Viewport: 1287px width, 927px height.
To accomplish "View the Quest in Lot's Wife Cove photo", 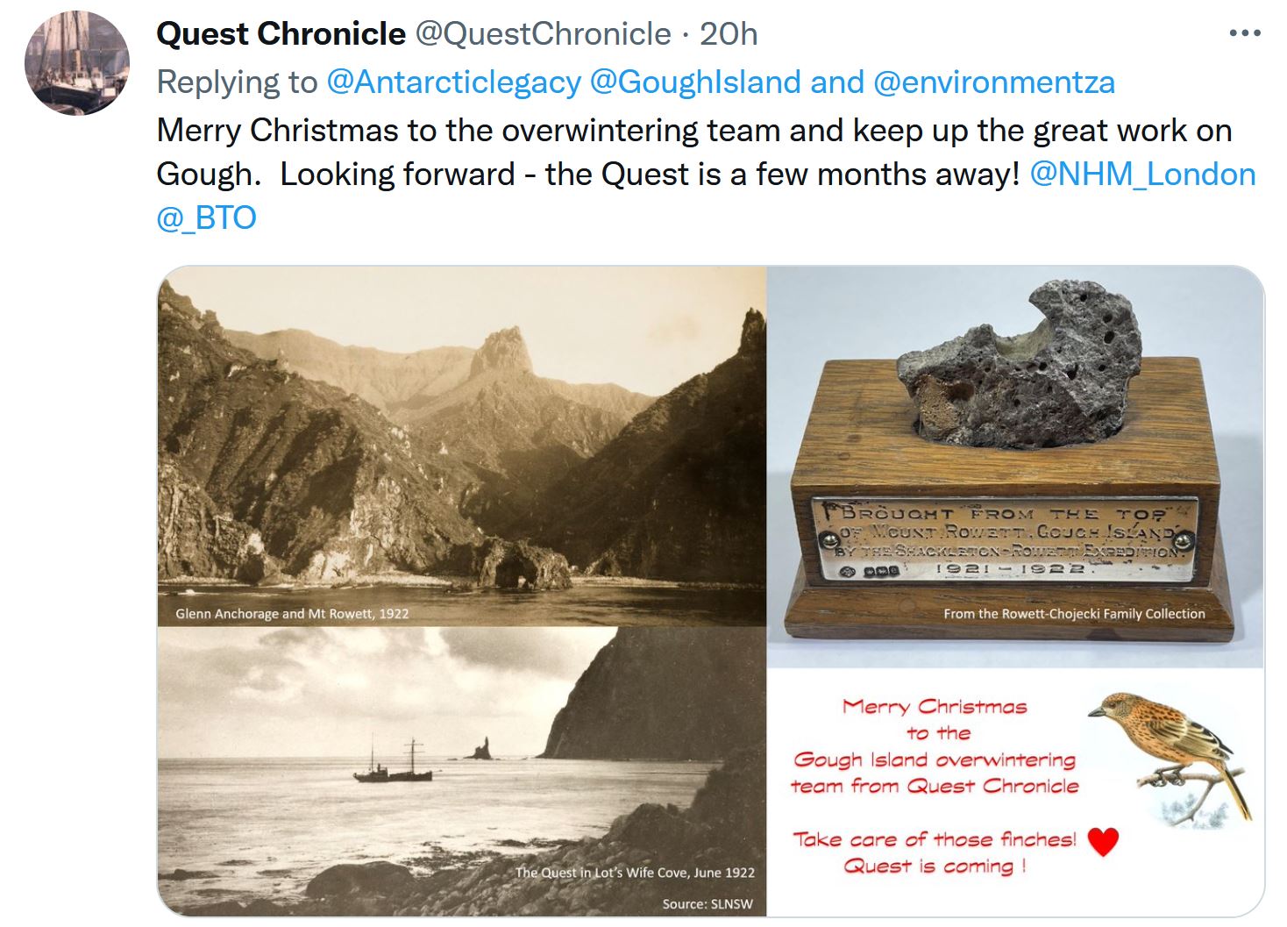I will 462,772.
